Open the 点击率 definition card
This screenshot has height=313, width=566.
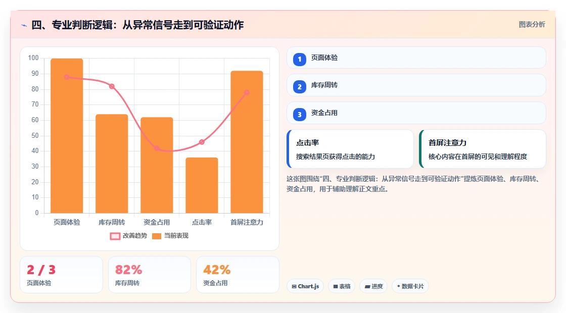point(350,149)
